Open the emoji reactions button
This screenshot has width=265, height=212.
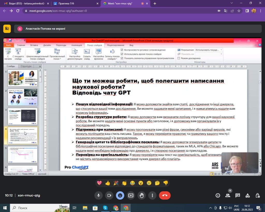point(120,195)
